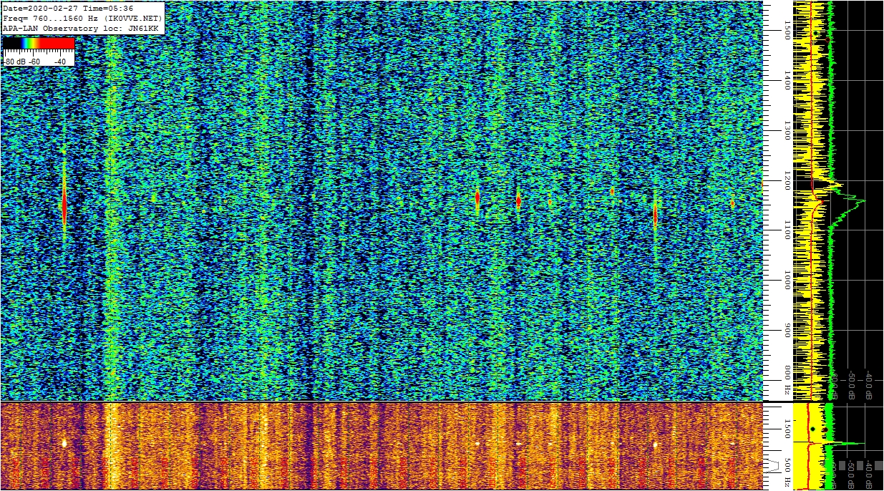
Task: Click the Date=2020-02-27 Time=05:36 header line
Action: [68, 8]
